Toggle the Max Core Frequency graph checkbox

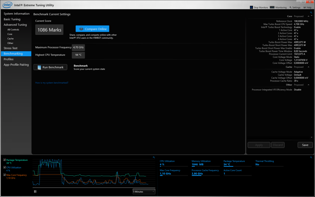[x=5, y=175]
